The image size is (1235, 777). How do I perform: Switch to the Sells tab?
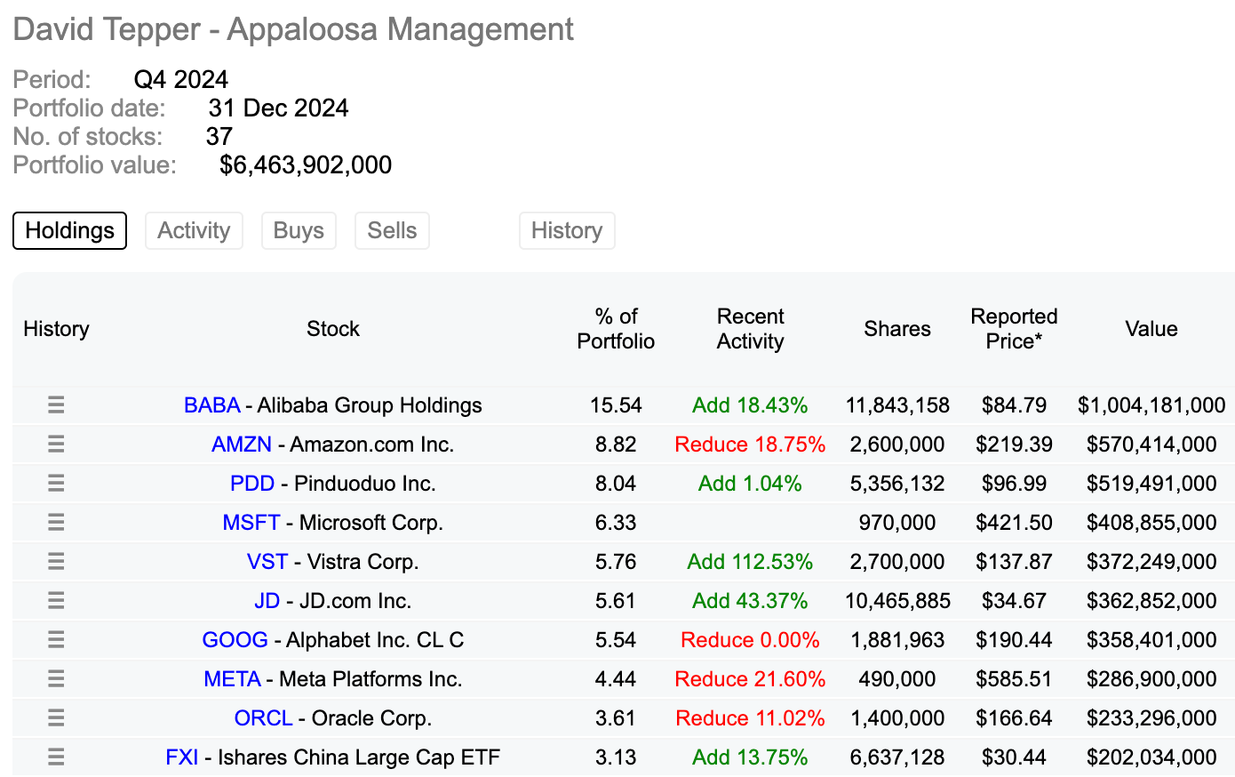tap(392, 230)
